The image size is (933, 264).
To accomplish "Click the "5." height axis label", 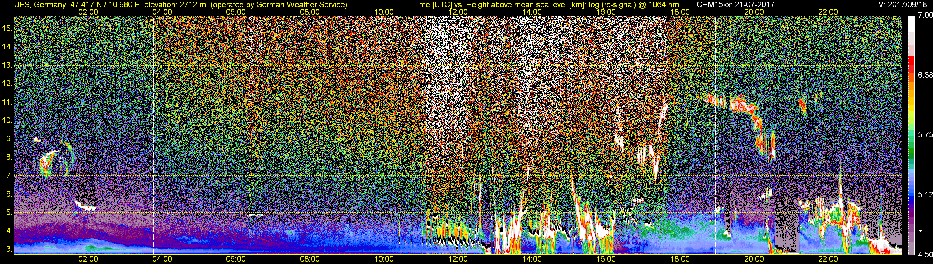I will coord(9,213).
